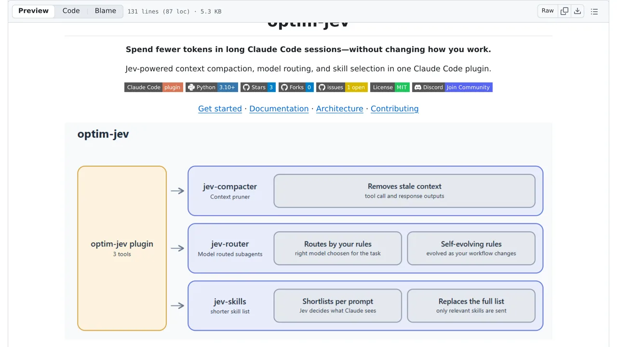Open the issues 1 open badge

(342, 87)
